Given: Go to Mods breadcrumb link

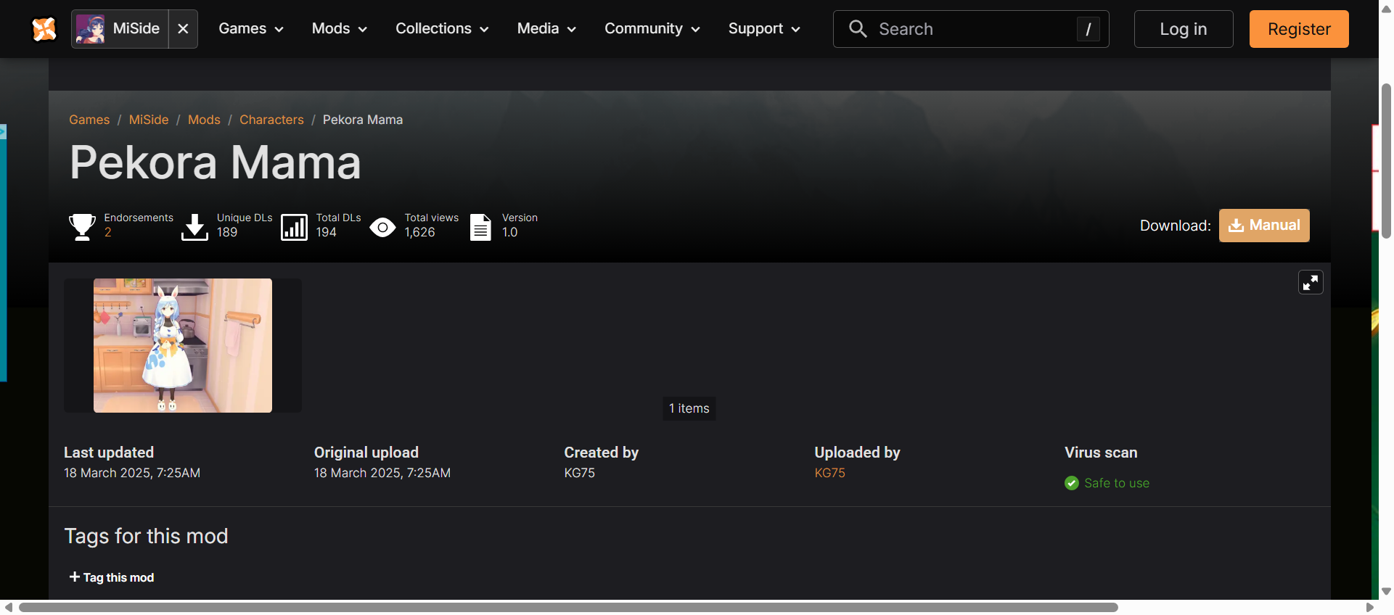Looking at the screenshot, I should click(204, 120).
